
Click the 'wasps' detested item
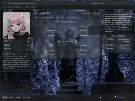pyautogui.click(x=51, y=45)
